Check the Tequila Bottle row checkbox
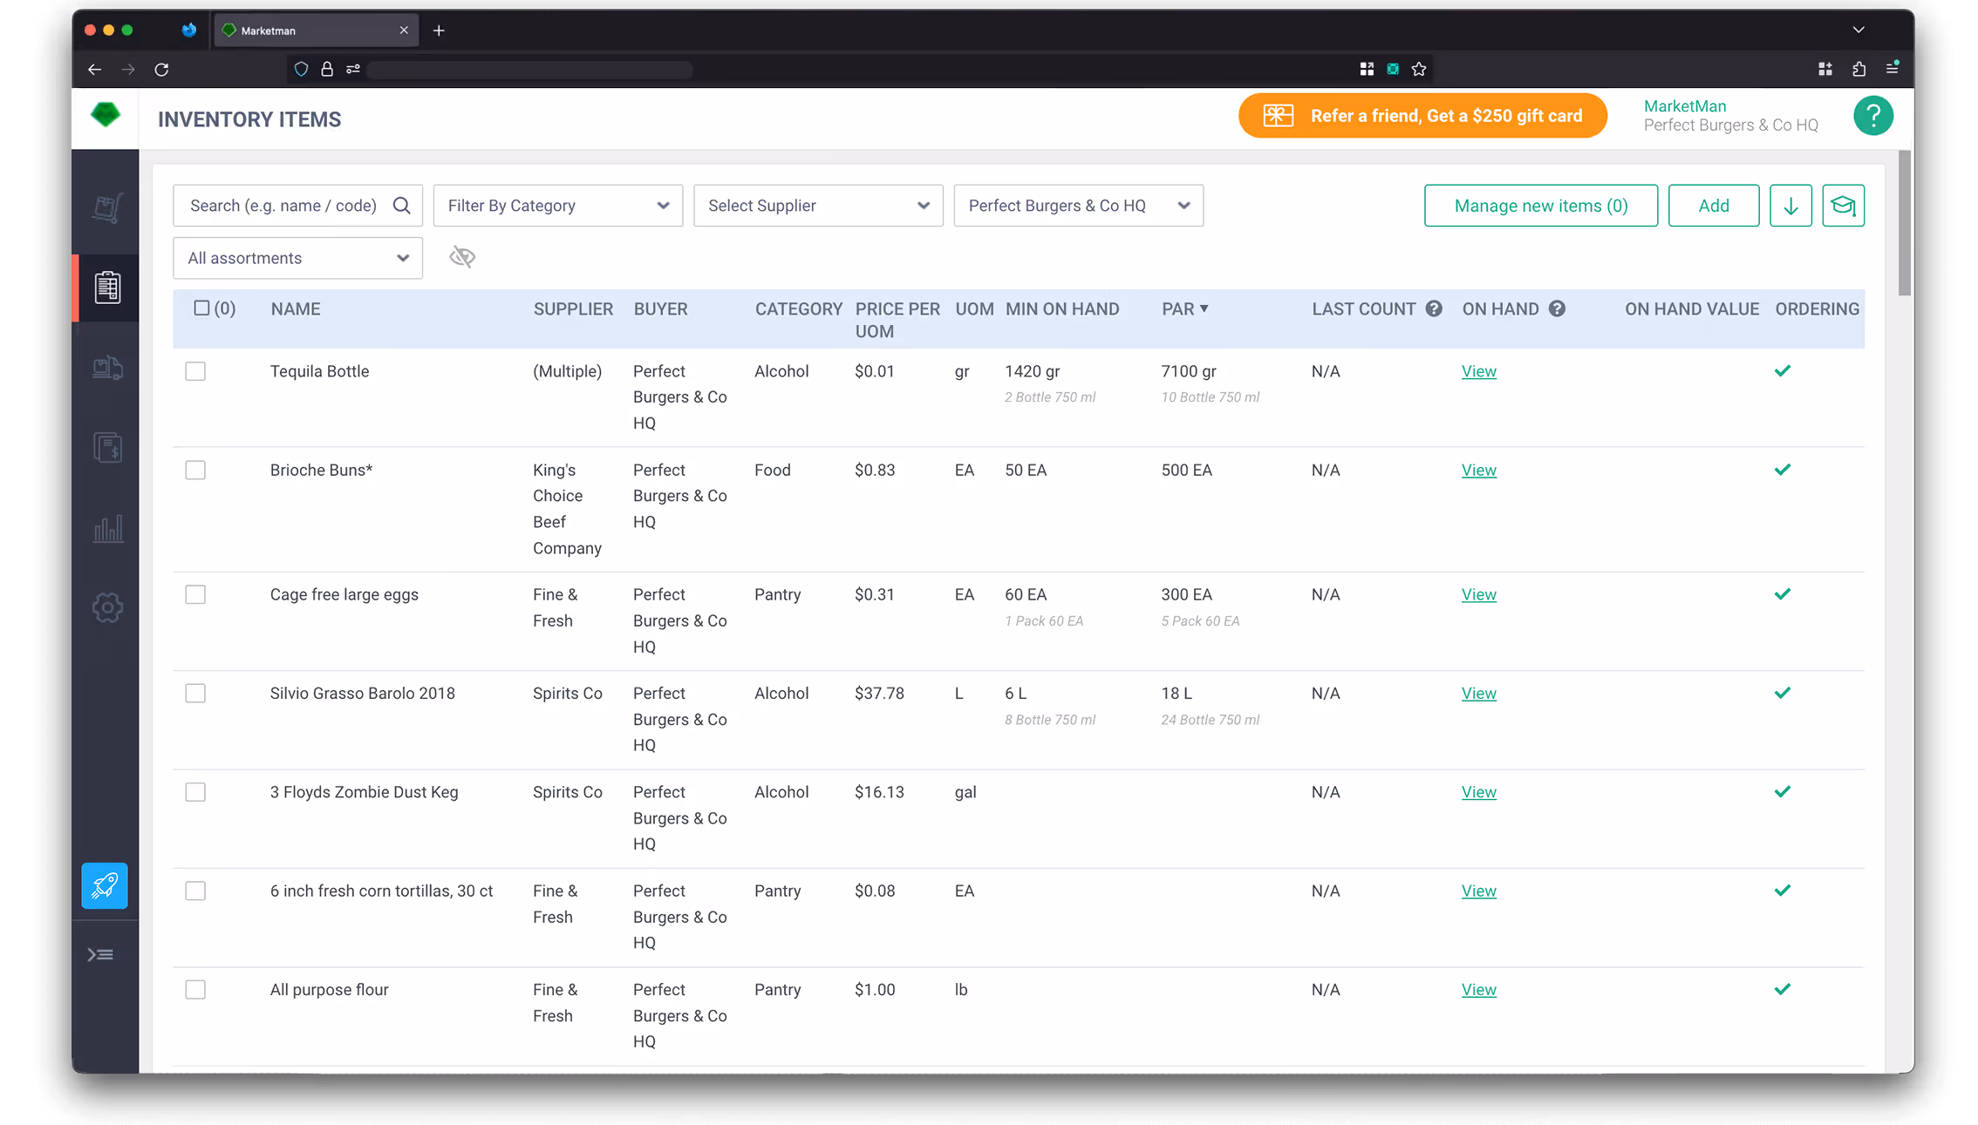 [x=195, y=371]
